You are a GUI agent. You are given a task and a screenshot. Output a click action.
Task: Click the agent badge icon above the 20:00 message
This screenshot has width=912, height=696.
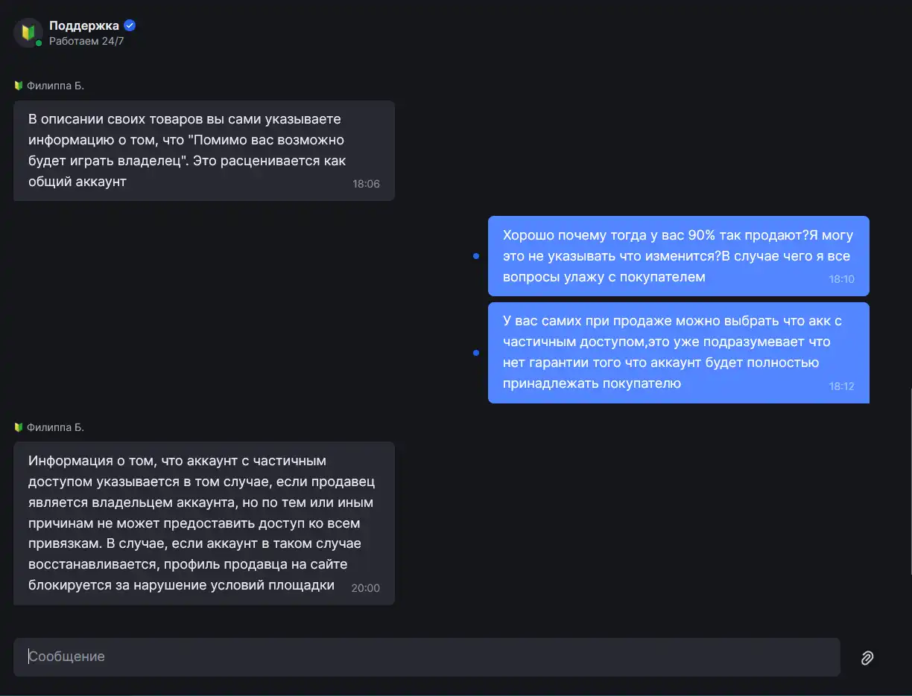[x=19, y=427]
